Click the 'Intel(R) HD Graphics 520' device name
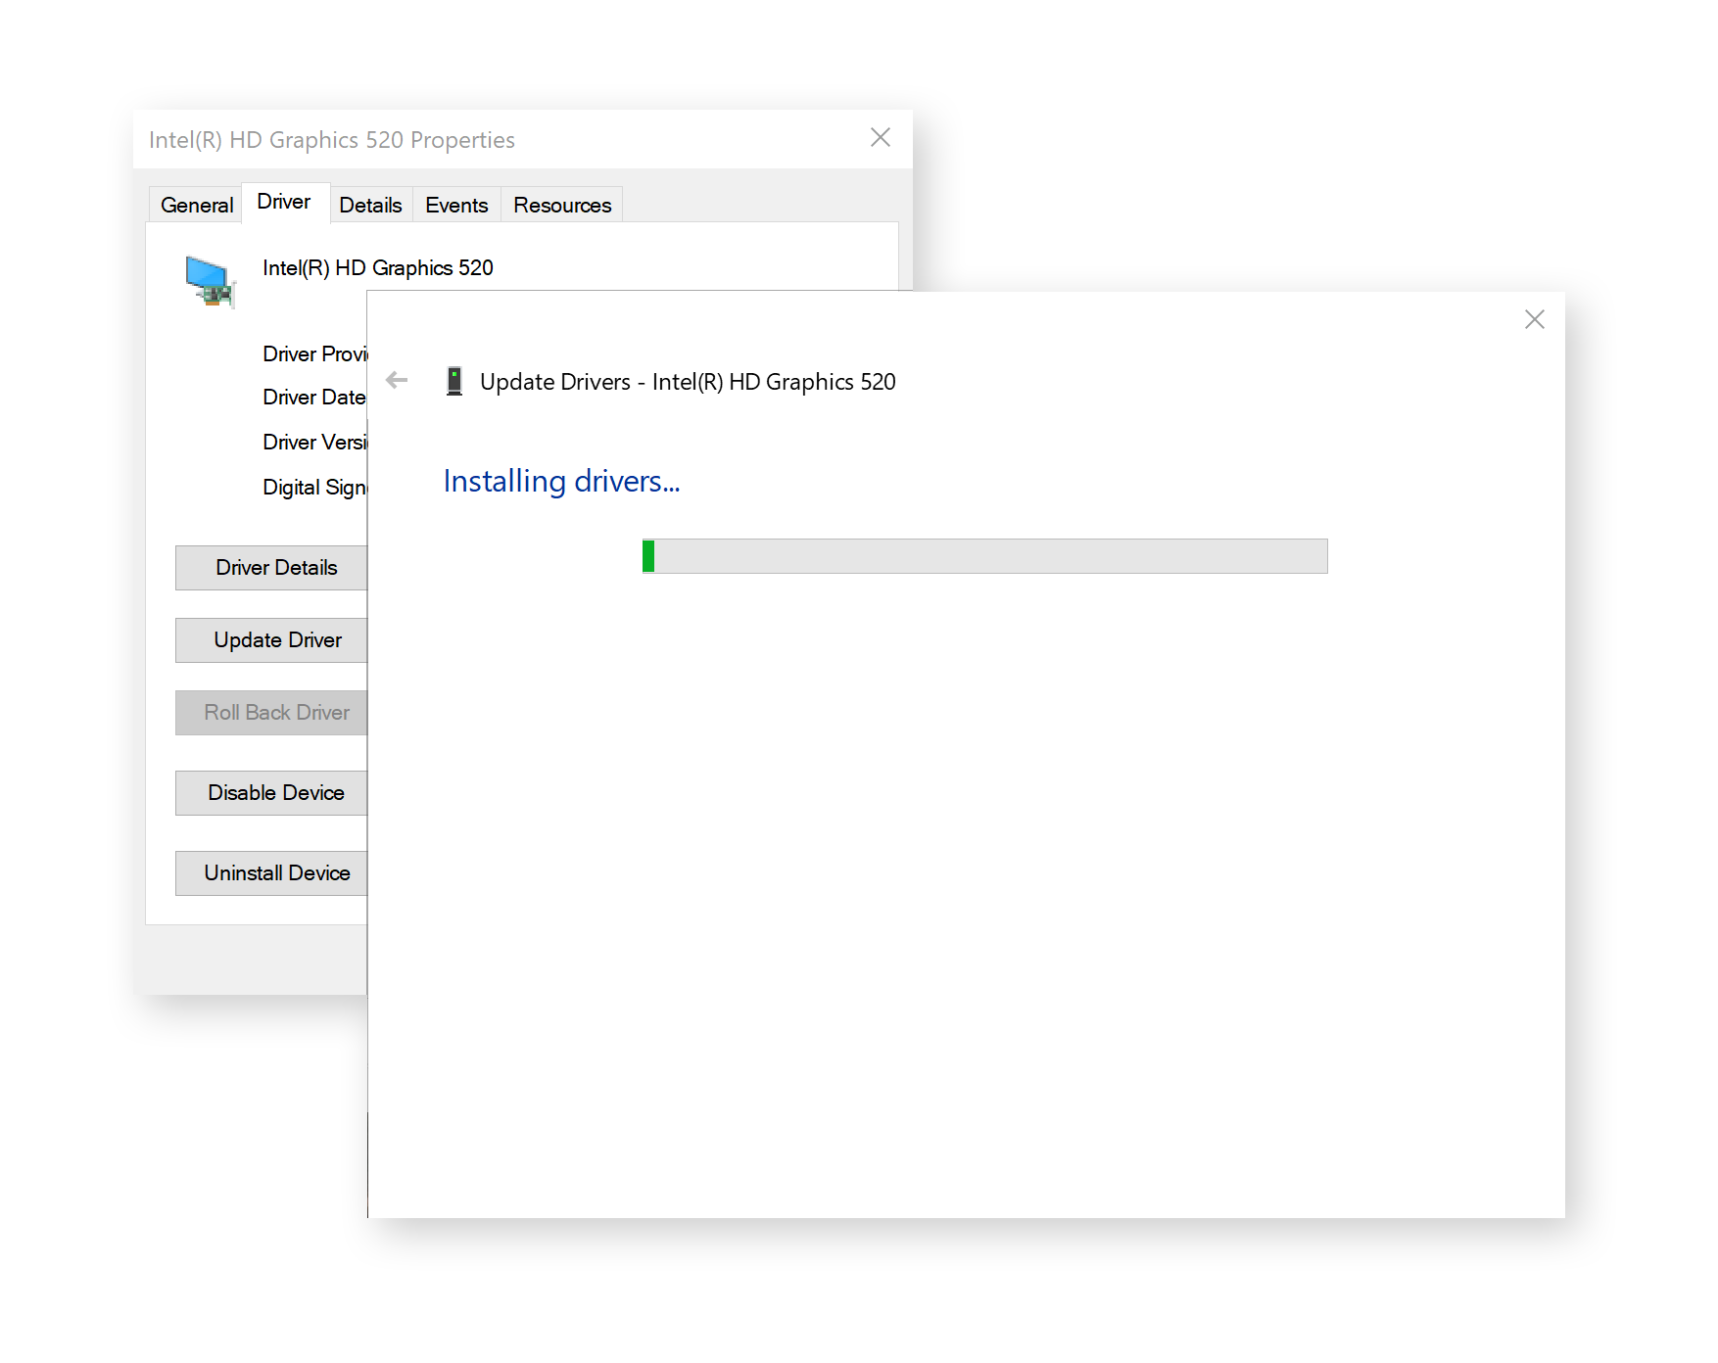Screen dimensions: 1718x1363 coord(378,268)
